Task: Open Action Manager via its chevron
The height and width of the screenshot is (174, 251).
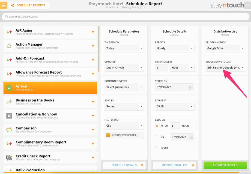Action: click(93, 46)
